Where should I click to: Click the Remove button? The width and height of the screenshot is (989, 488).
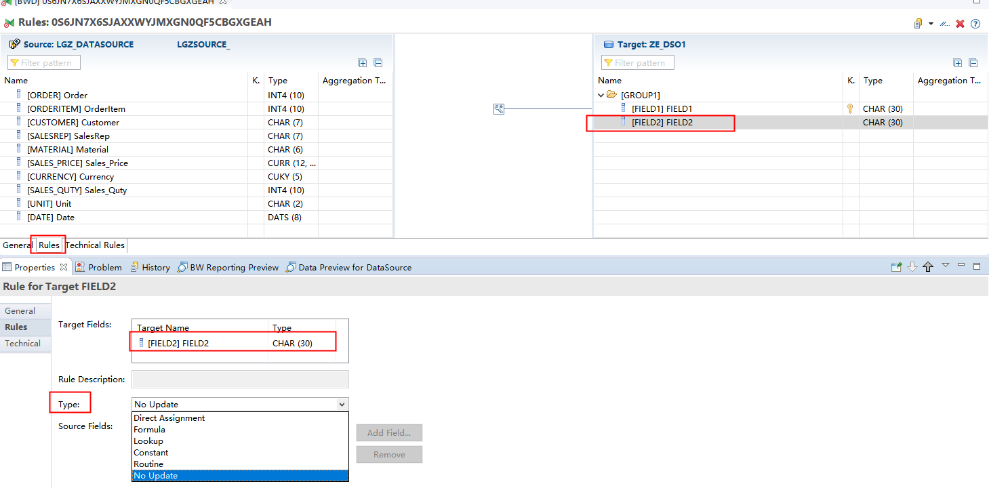[388, 454]
